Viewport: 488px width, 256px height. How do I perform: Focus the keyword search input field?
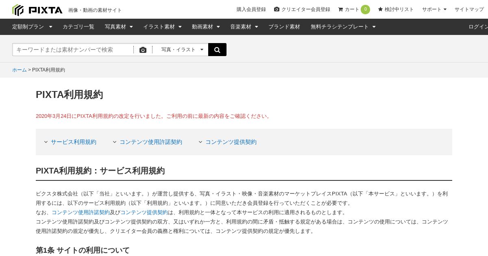[73, 50]
